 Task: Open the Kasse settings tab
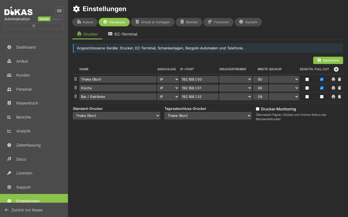85,22
